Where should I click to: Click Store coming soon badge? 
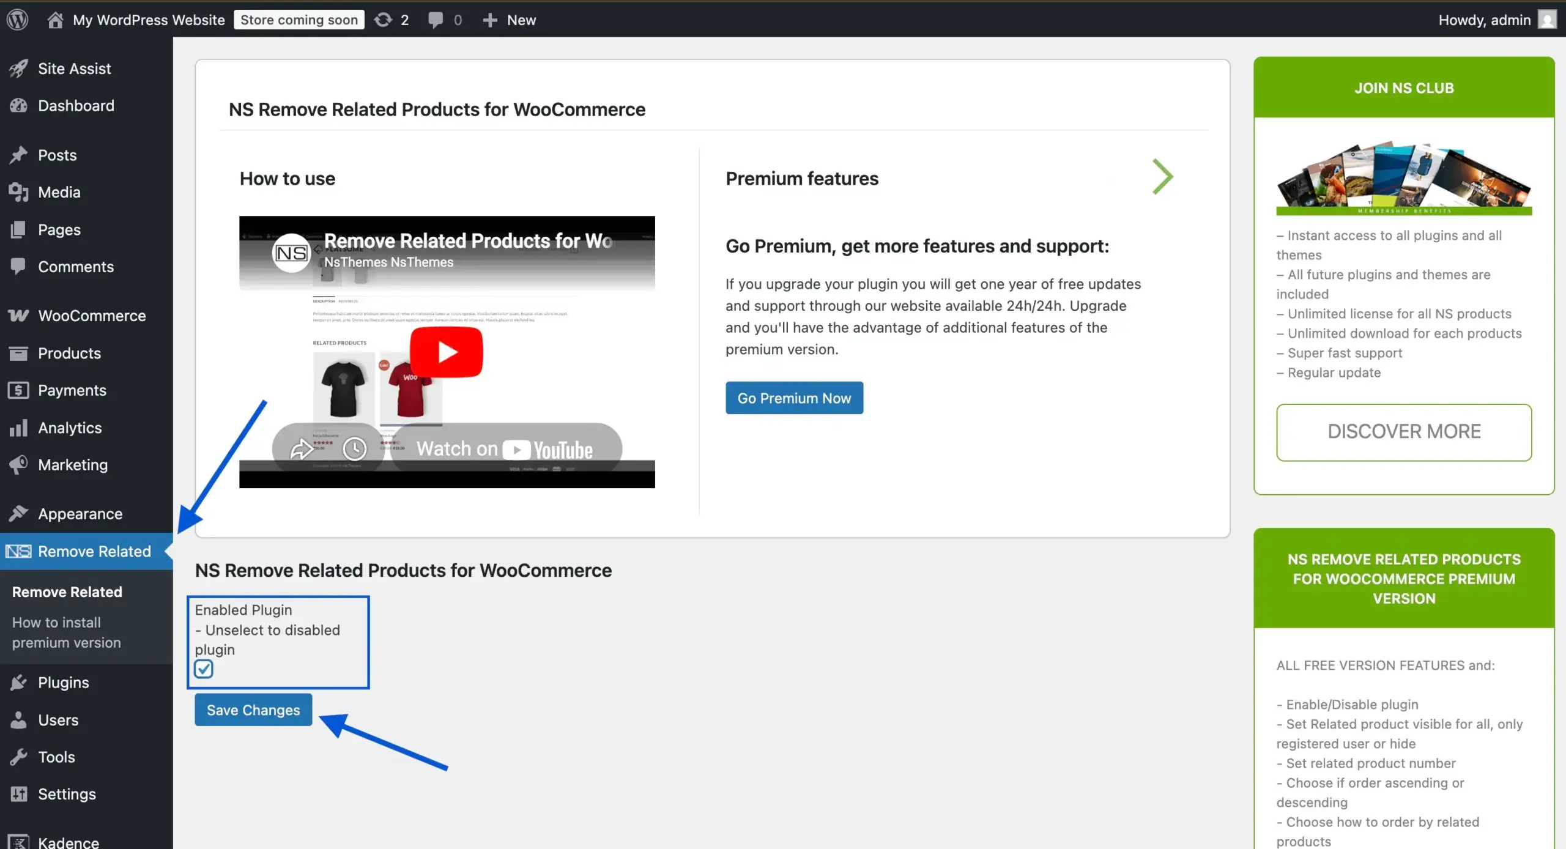[x=299, y=20]
